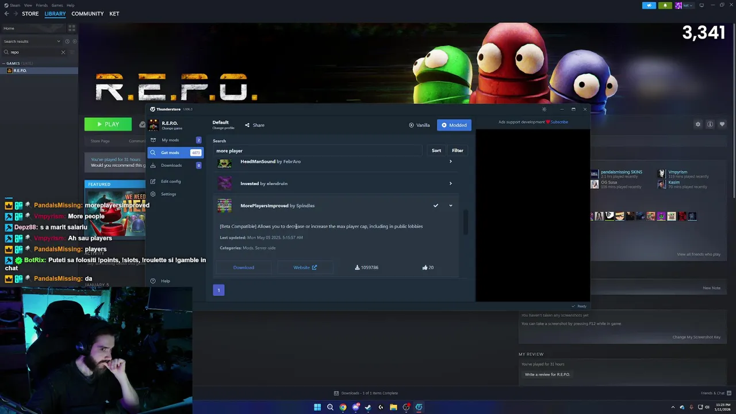
Task: Open Downloads section in Thunderstore sidebar
Action: click(175, 165)
